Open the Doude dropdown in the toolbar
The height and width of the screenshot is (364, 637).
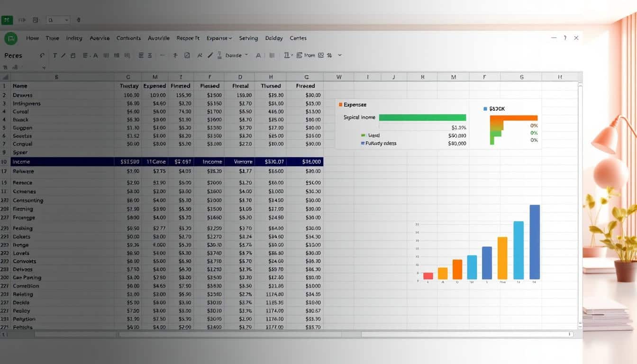pyautogui.click(x=237, y=55)
